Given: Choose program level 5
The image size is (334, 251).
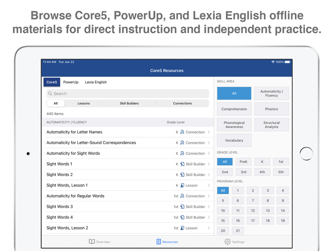Looking at the screenshot, I should [x=223, y=200].
